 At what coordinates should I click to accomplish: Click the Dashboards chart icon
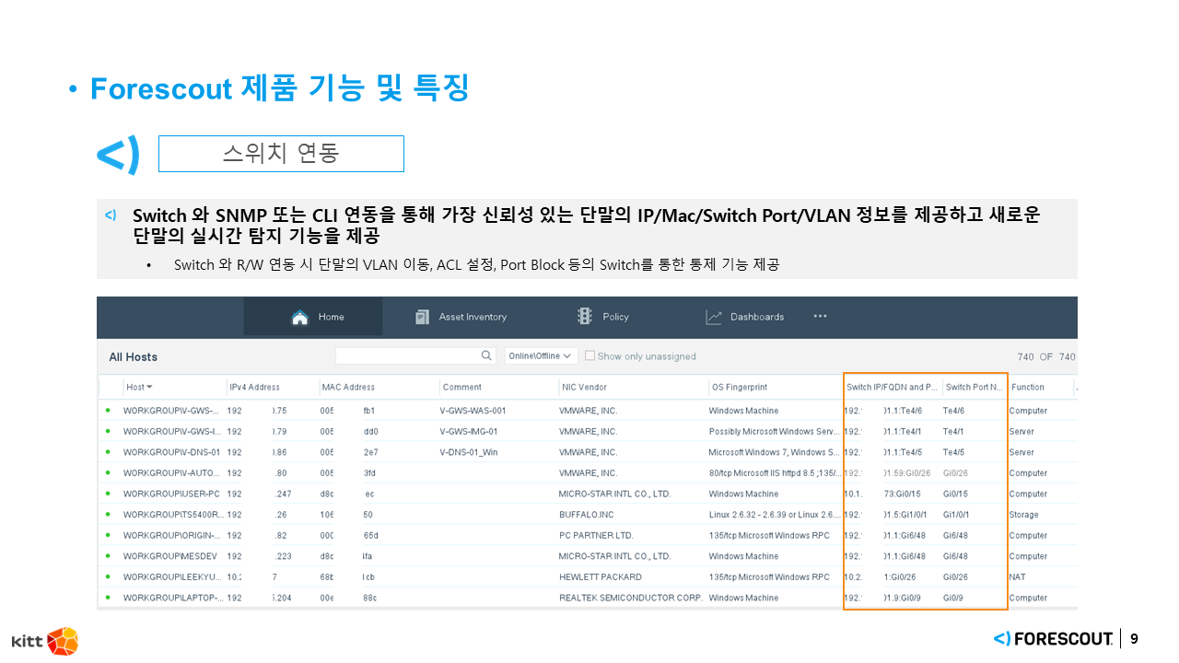coord(714,317)
